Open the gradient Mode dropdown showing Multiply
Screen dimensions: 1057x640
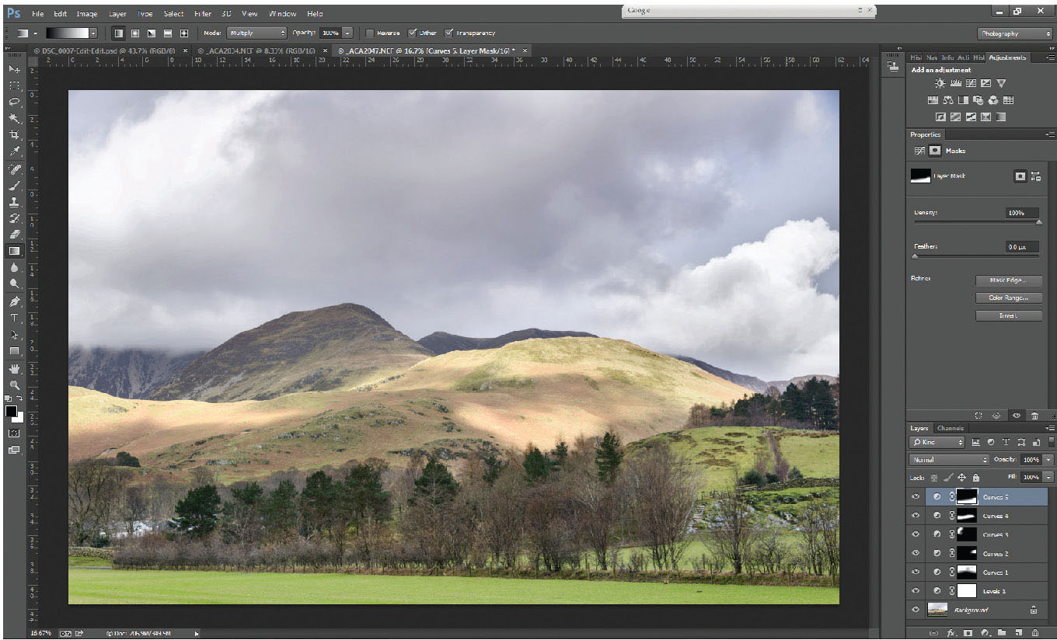(x=256, y=33)
